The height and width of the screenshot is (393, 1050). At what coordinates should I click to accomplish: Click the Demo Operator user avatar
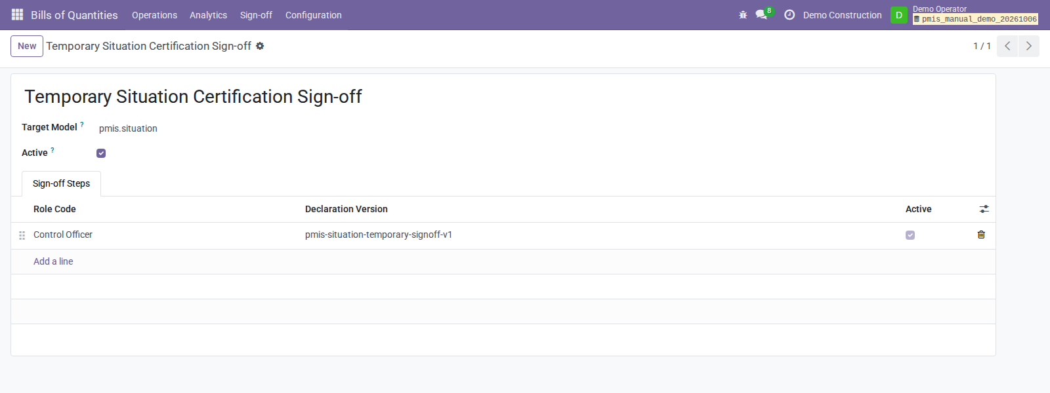(899, 15)
